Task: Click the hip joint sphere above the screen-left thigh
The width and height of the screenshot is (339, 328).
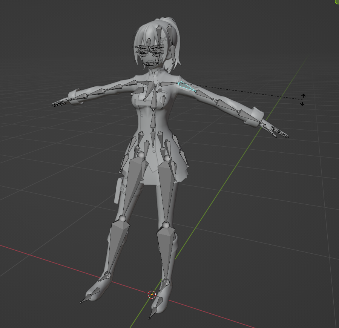Action: pos(141,155)
